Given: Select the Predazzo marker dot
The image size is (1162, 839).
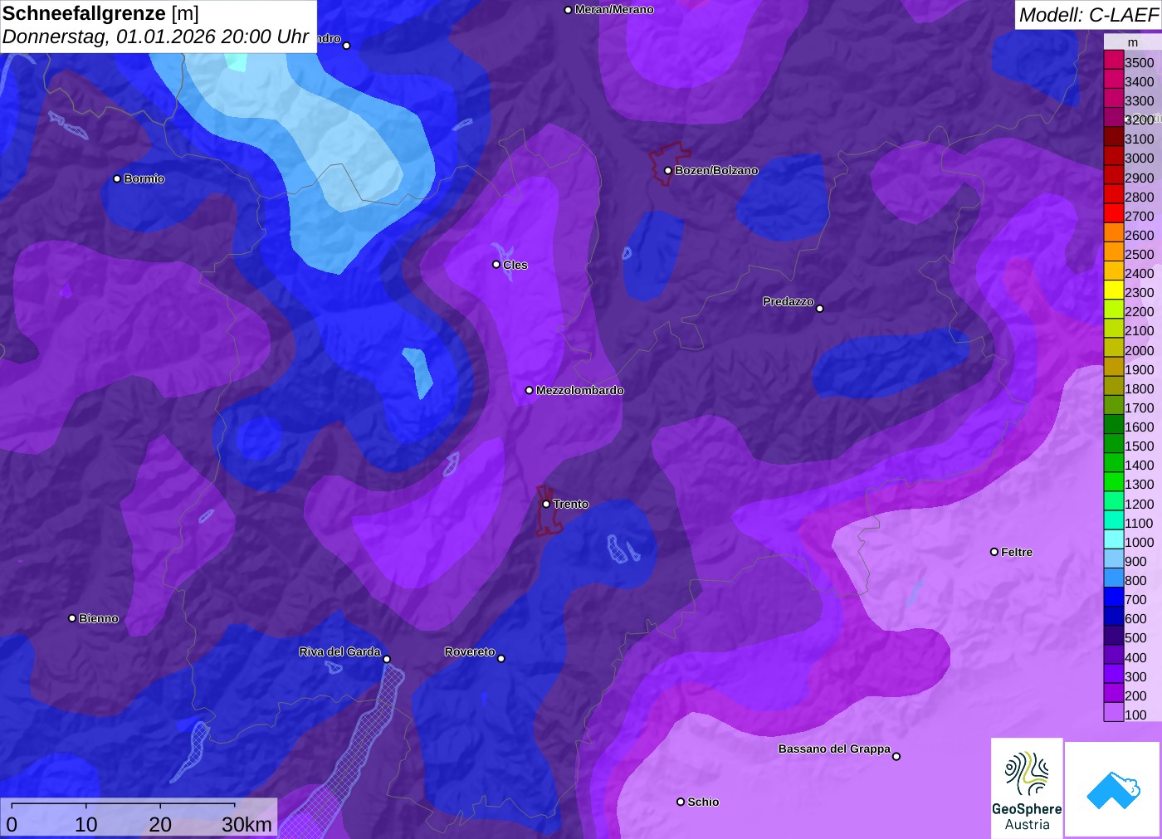Looking at the screenshot, I should (x=820, y=309).
